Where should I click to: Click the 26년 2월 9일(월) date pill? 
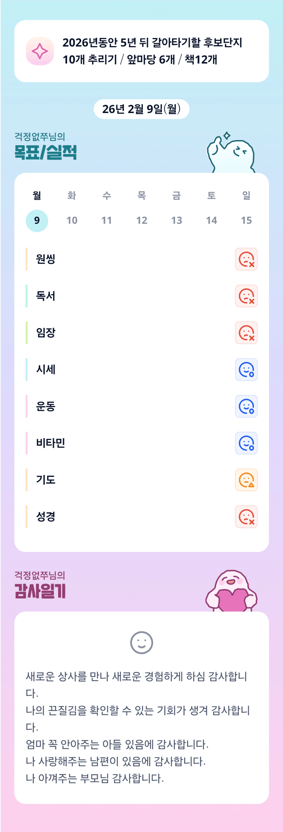pyautogui.click(x=141, y=109)
